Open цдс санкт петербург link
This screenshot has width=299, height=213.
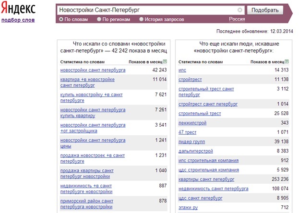201,198
